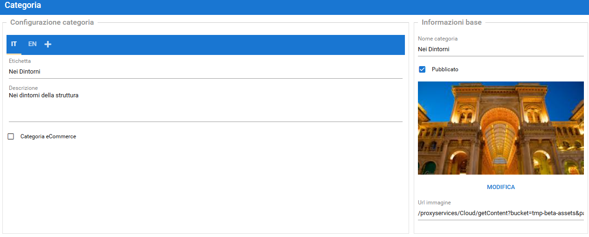
Task: Click the category image thumbnail preview
Action: (501, 128)
